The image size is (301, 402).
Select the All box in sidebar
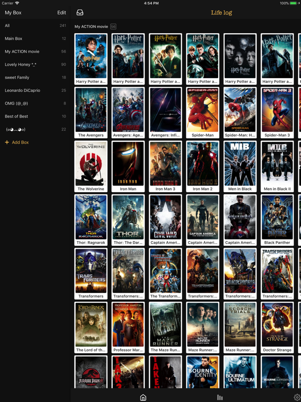click(35, 26)
